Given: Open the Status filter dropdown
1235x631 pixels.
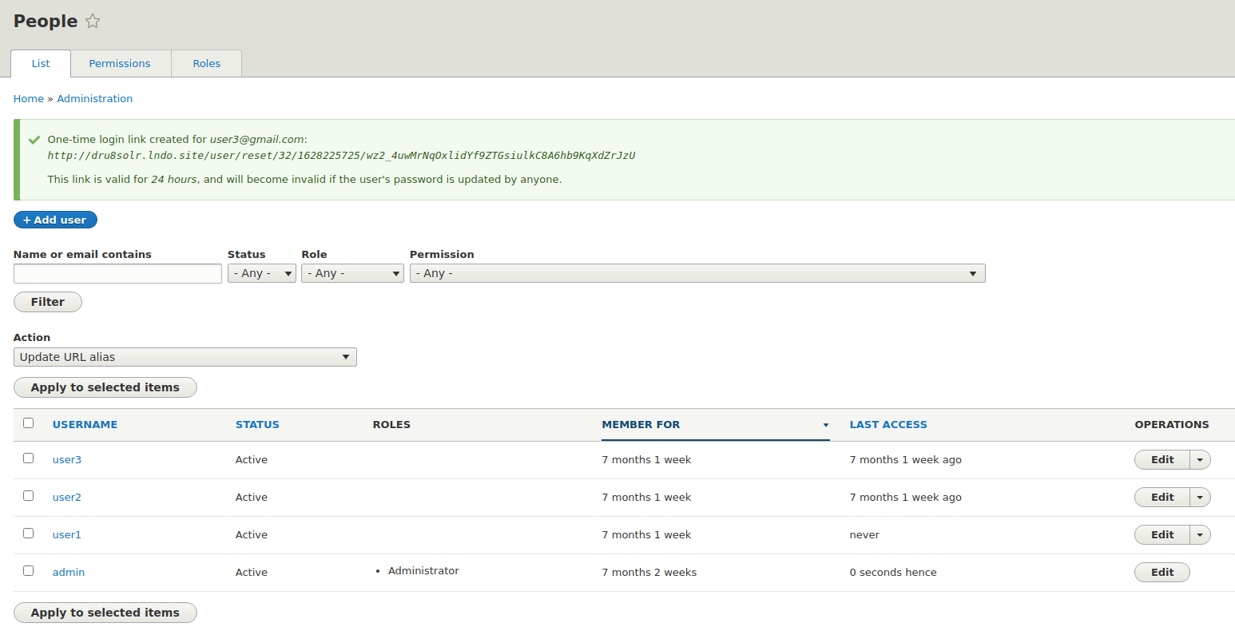Looking at the screenshot, I should [x=261, y=272].
